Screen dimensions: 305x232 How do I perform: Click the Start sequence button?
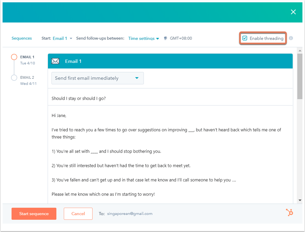[34, 214]
